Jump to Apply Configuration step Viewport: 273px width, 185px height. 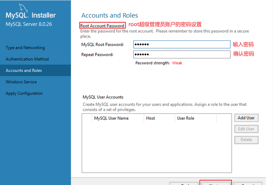[24, 93]
